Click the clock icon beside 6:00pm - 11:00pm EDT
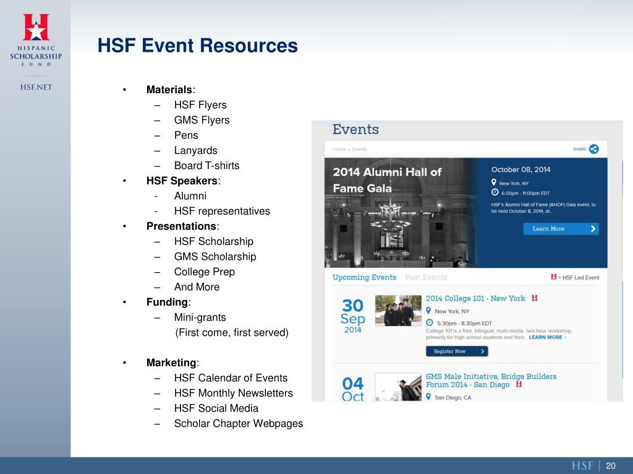 coord(495,193)
